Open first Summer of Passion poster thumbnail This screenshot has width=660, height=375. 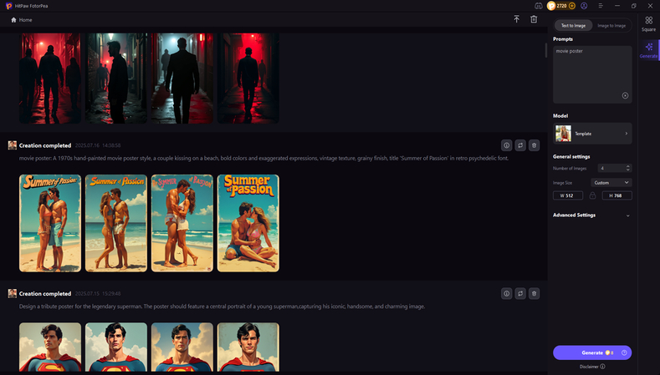(50, 223)
